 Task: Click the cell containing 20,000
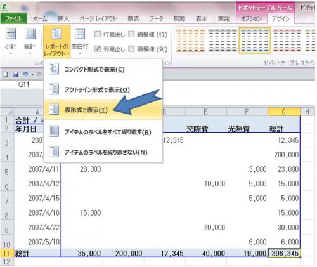[x=82, y=169]
